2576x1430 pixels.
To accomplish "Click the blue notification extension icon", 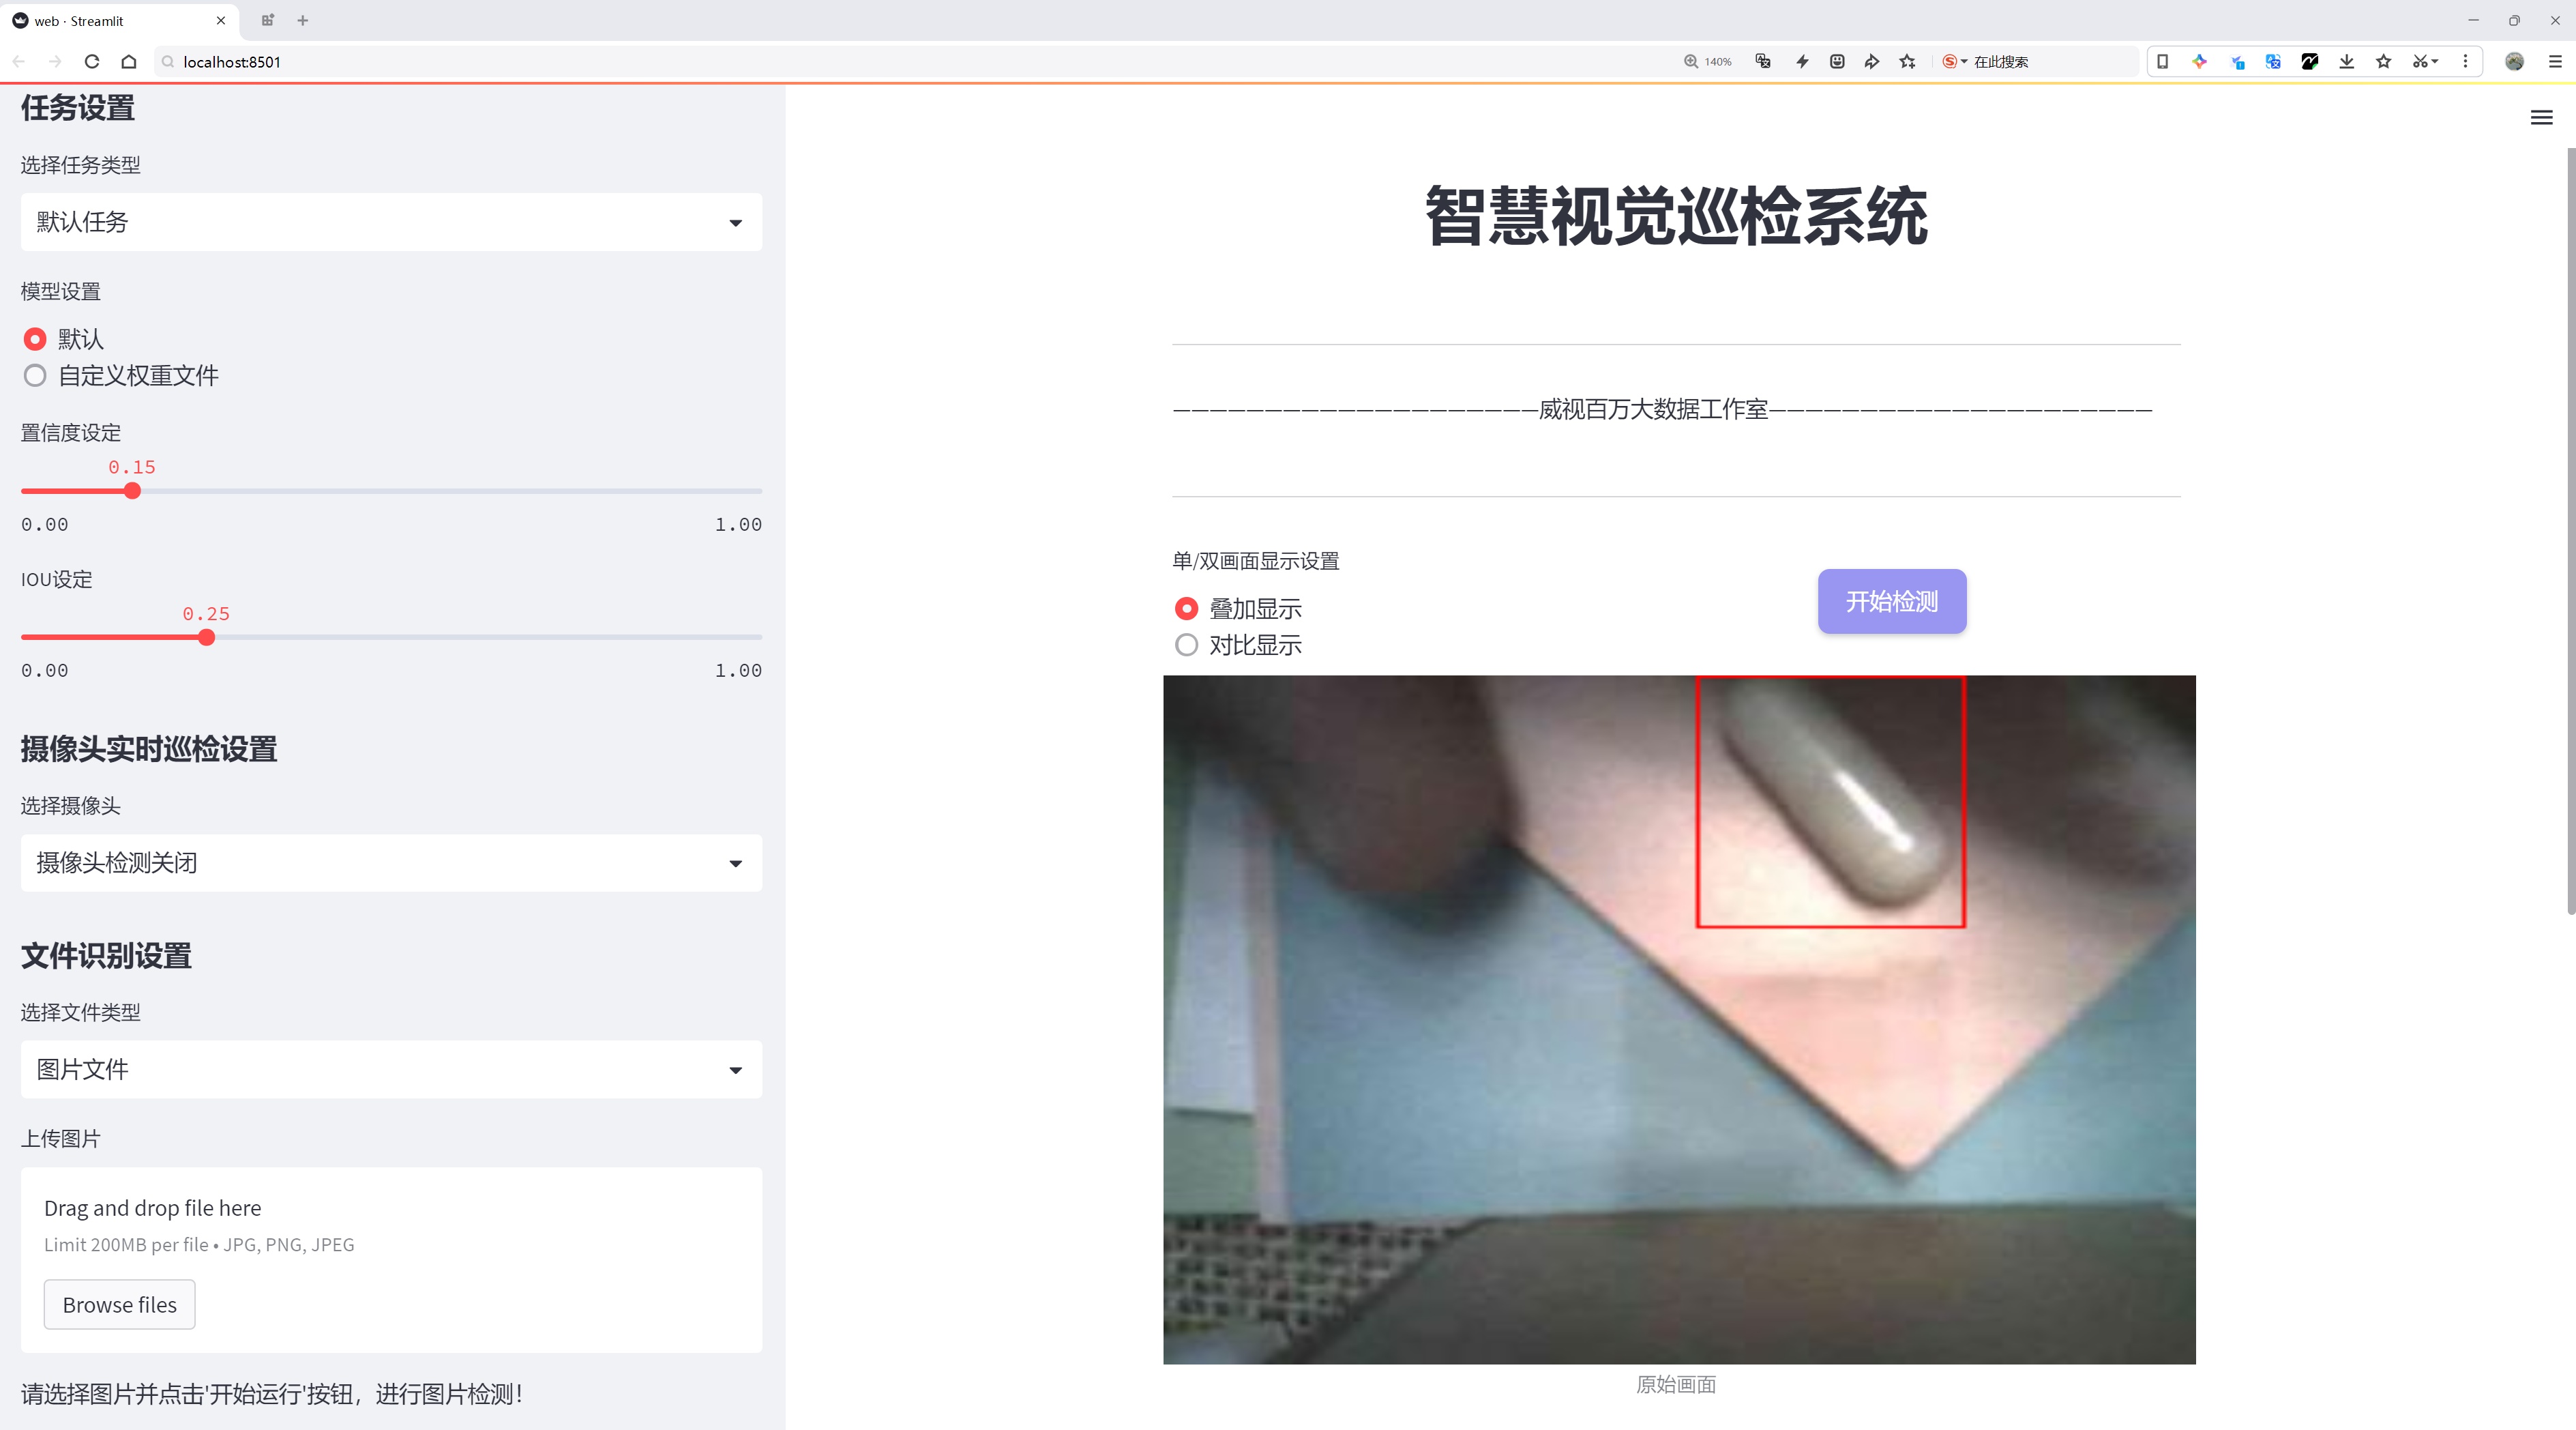I will tap(2237, 61).
